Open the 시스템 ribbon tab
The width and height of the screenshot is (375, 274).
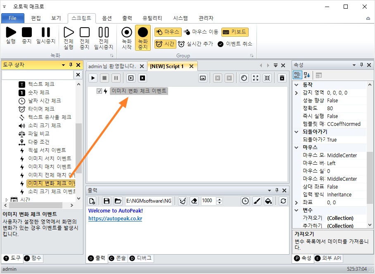tap(180, 18)
